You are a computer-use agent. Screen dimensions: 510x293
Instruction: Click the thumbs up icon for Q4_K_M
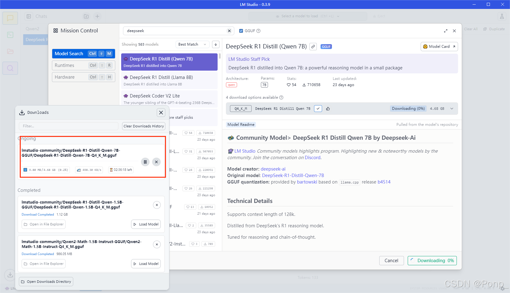pyautogui.click(x=328, y=109)
